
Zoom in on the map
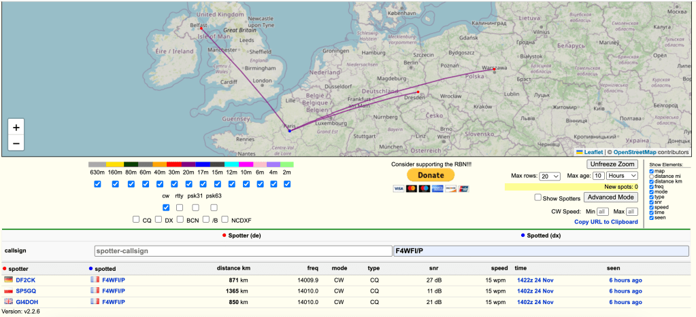point(16,127)
